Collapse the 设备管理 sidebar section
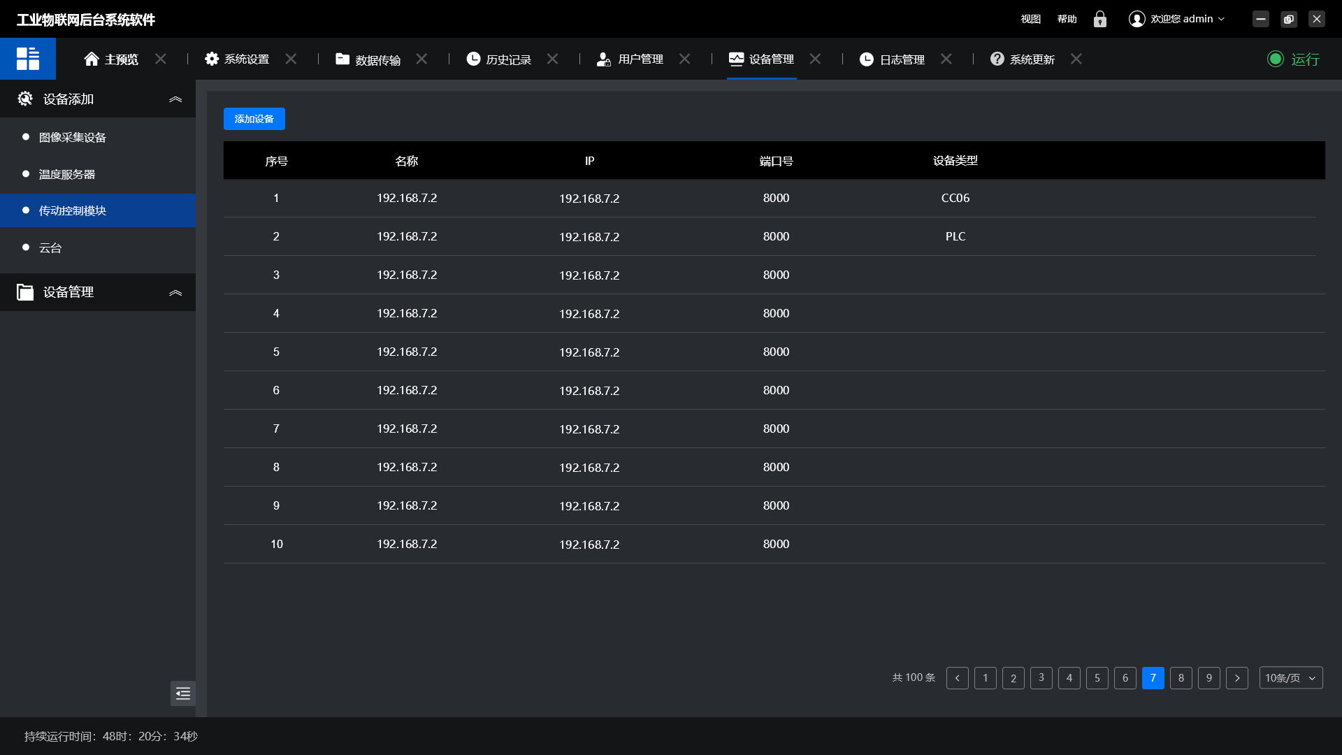This screenshot has width=1342, height=755. (175, 292)
